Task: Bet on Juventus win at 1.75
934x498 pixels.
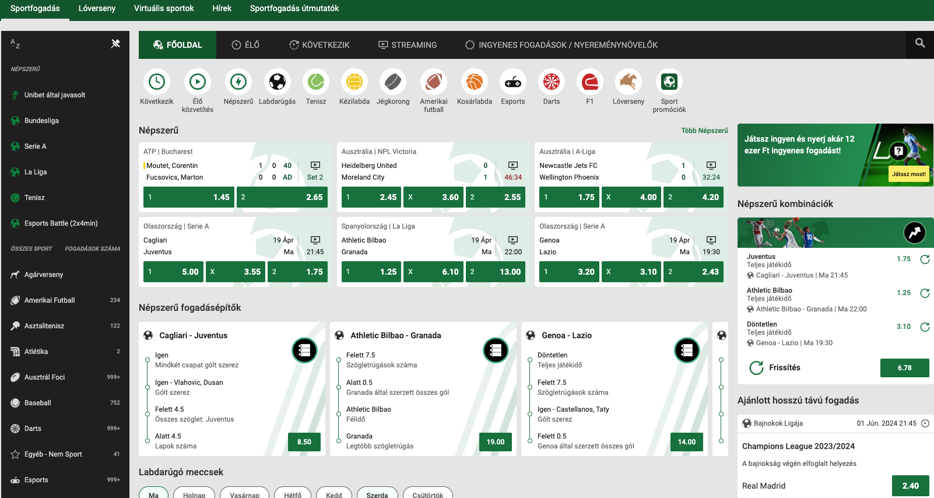Action: tap(297, 272)
